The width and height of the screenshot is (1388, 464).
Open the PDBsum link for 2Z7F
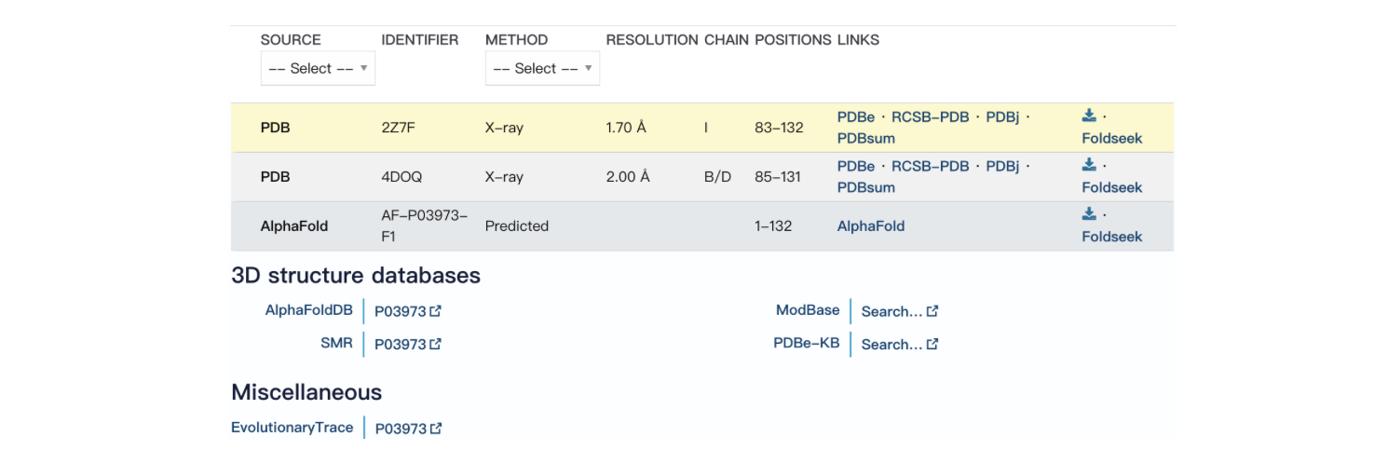865,139
